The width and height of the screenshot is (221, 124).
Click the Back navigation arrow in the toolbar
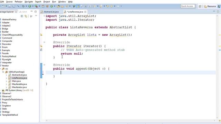click(x=112, y=6)
